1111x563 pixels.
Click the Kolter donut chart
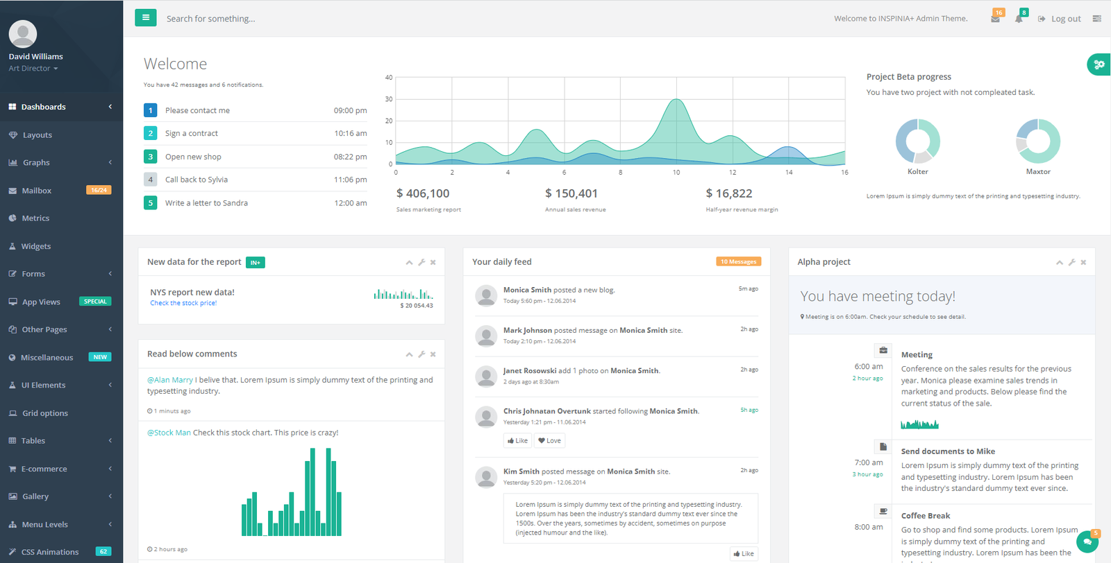[917, 141]
